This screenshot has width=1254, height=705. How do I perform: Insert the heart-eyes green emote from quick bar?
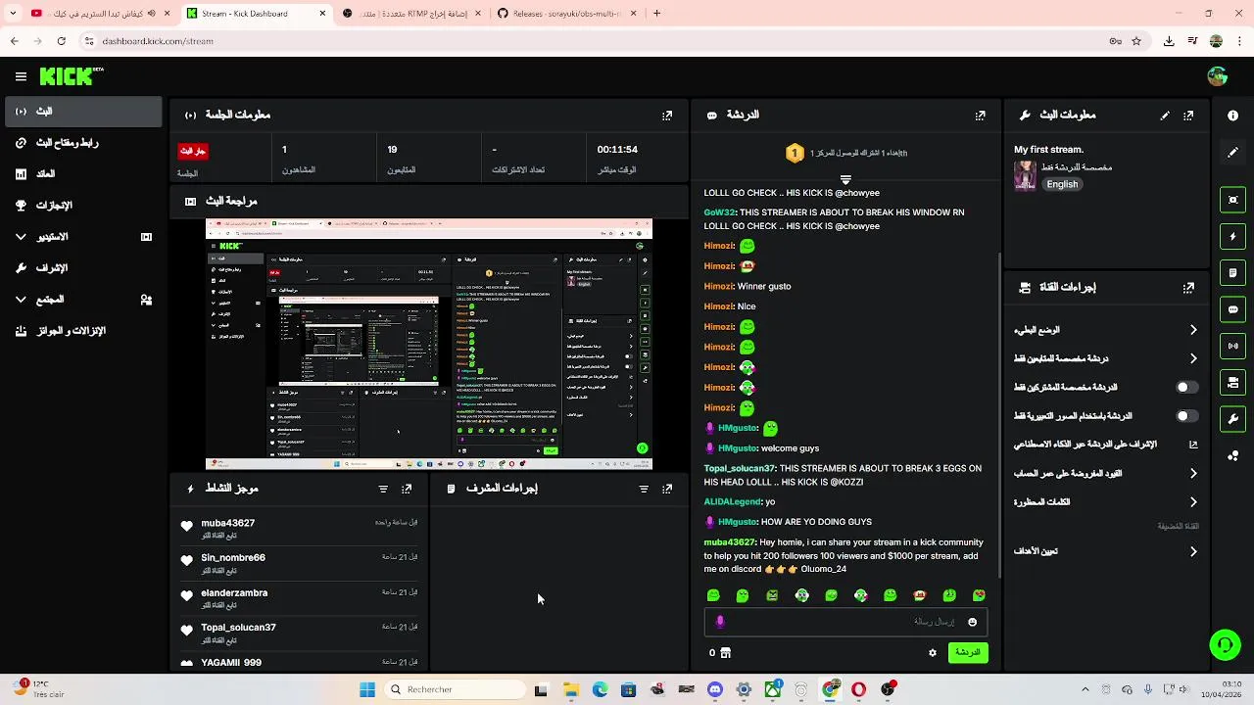click(x=979, y=595)
